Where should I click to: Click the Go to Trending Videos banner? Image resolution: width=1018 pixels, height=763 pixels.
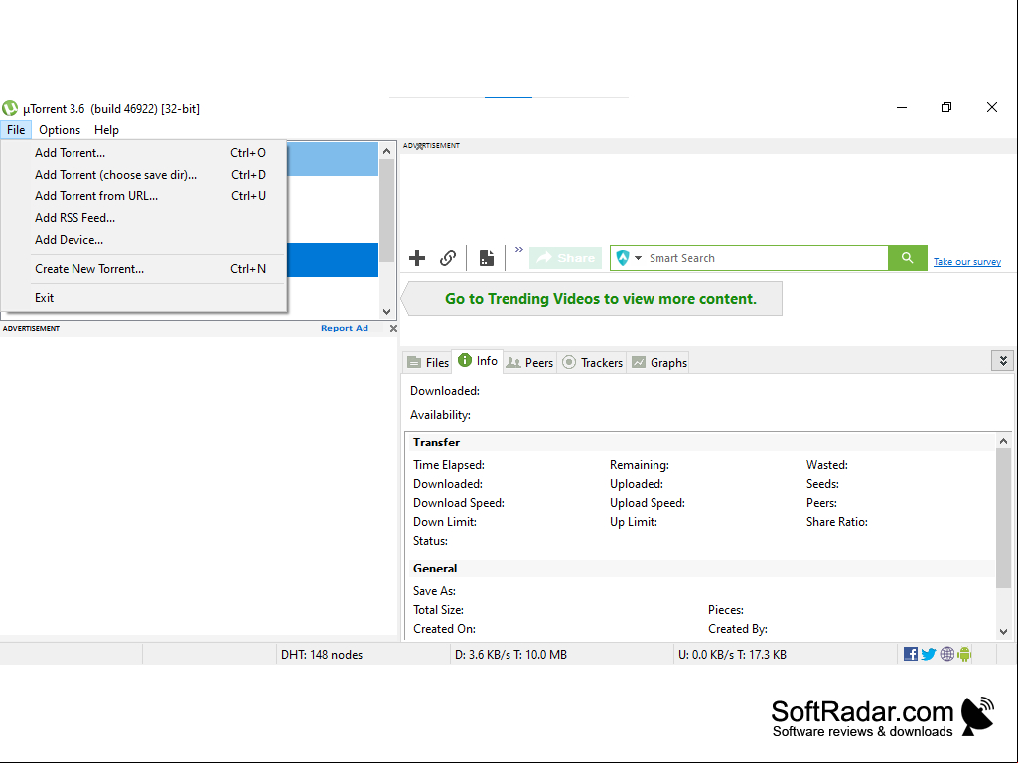pos(592,299)
